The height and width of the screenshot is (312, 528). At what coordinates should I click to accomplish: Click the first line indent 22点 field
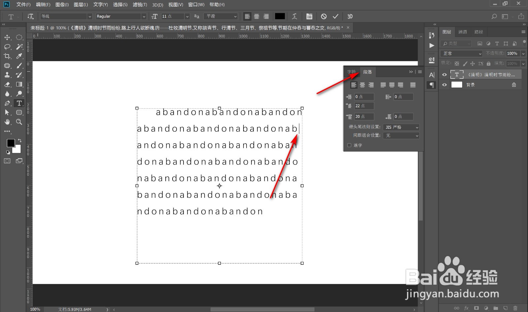point(364,106)
